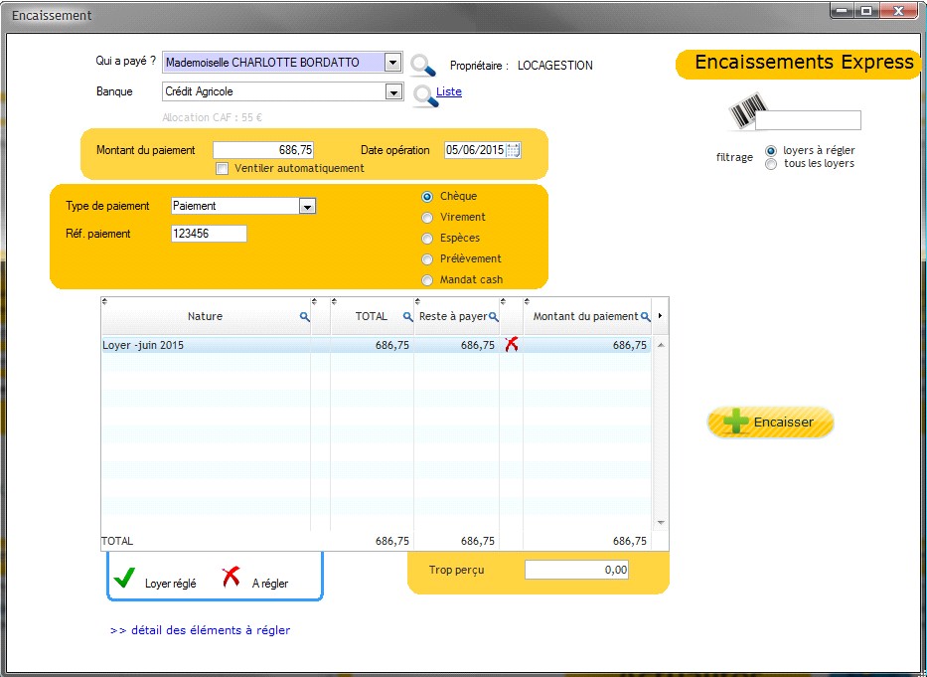This screenshot has height=677, width=927.
Task: Click the Mademoiselle CHARLOTTE BORDATTO combo text
Action: [262, 63]
